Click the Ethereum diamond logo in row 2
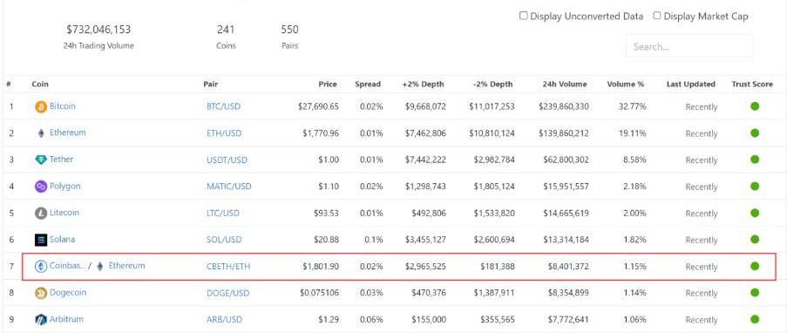The height and width of the screenshot is (333, 787). tap(41, 133)
